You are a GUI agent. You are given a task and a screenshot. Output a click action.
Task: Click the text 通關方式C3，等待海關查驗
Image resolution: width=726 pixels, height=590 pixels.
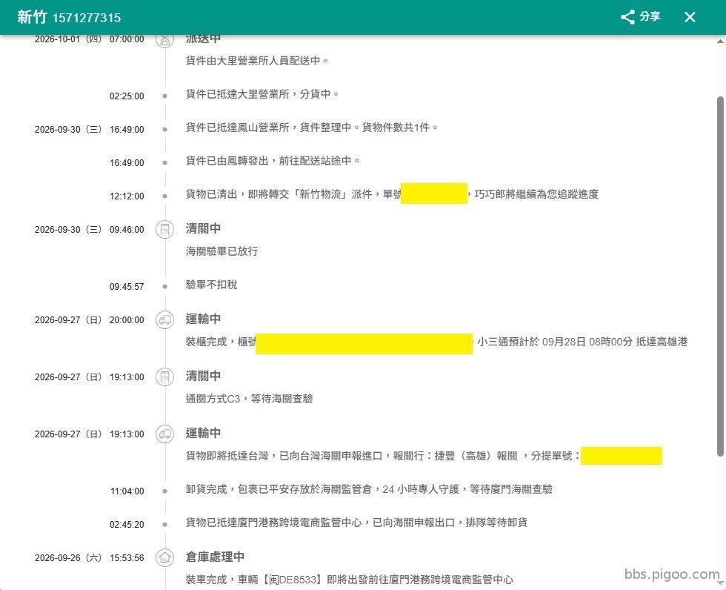(x=250, y=399)
